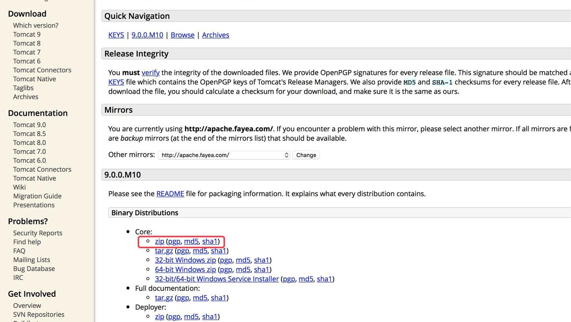The image size is (571, 322).
Task: Download the 32-bit Windows zip
Action: 185,260
